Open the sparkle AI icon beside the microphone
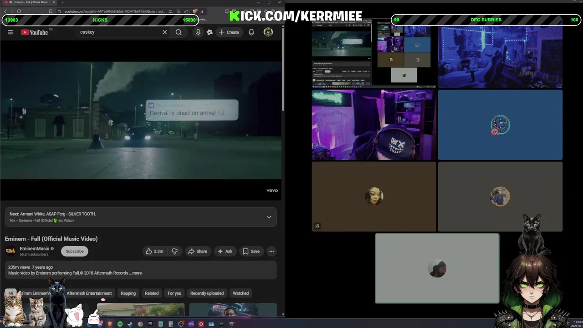The image size is (583, 328). point(210,32)
